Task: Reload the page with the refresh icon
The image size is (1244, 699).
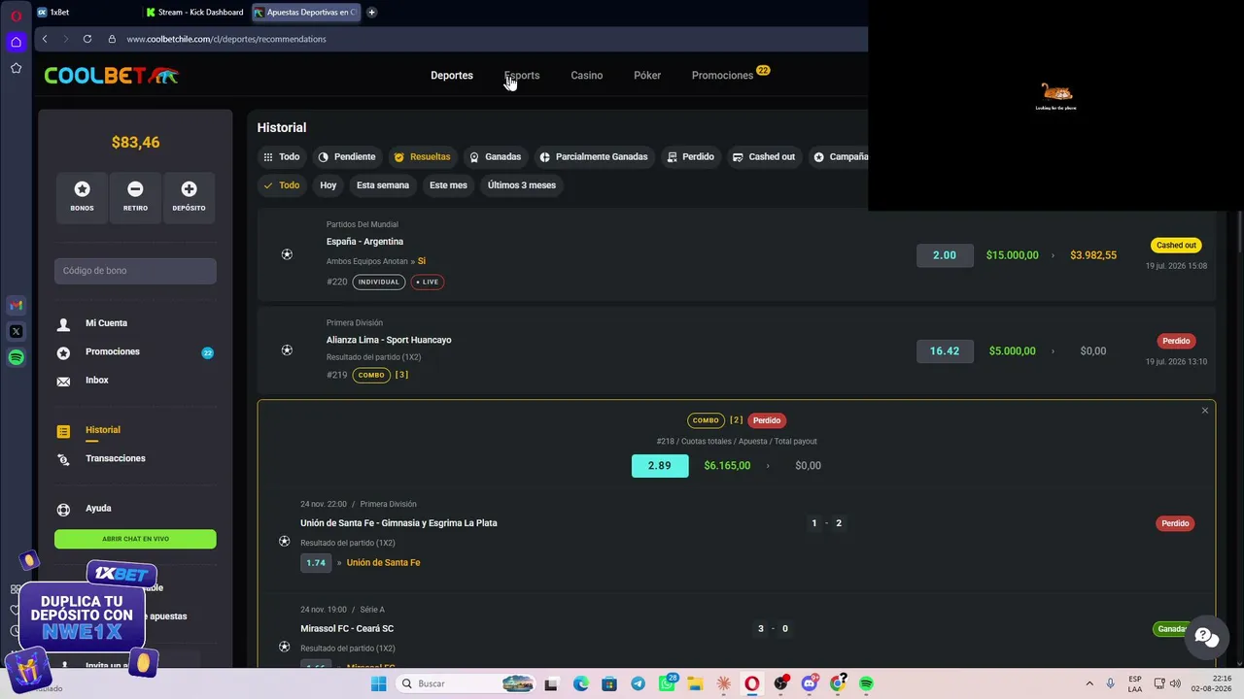Action: [x=87, y=39]
